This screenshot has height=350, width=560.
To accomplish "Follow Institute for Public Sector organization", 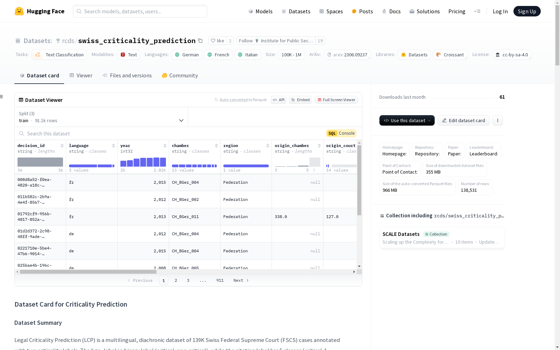I will point(276,41).
